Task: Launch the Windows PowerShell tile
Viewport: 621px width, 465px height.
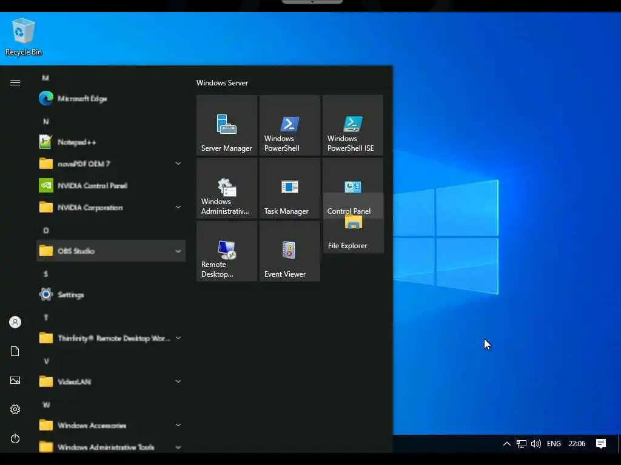Action: click(289, 125)
